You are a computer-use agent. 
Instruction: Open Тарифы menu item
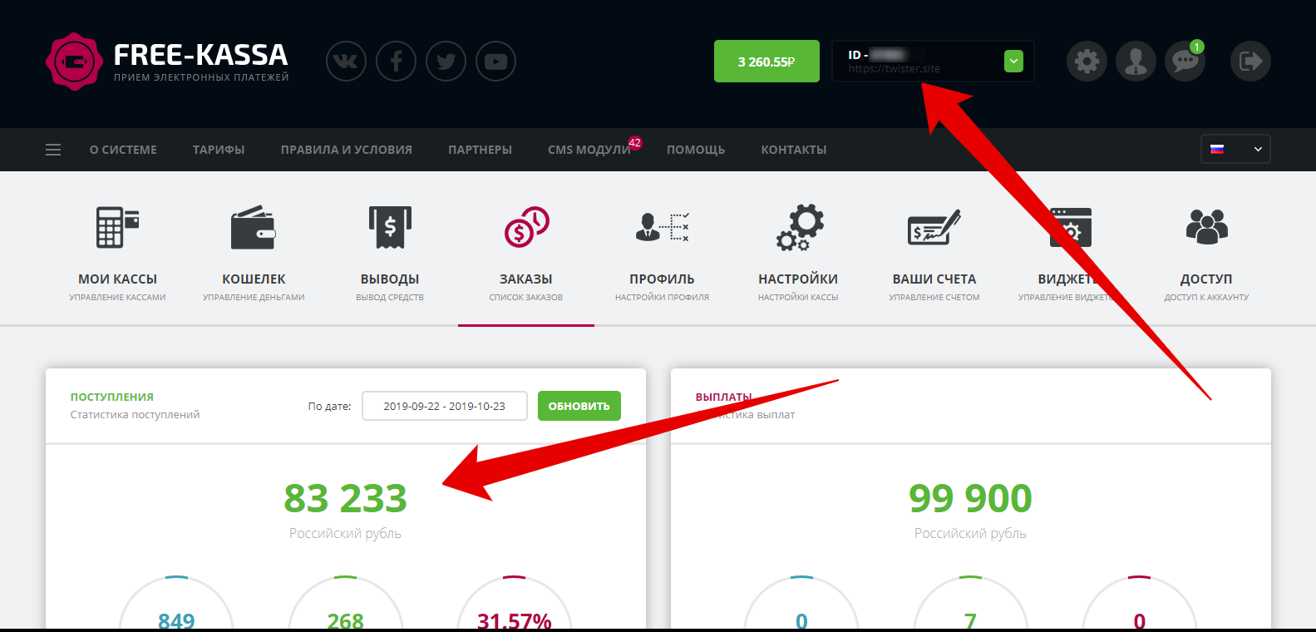coord(219,150)
